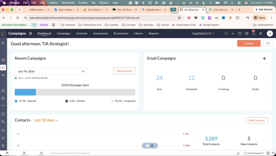Click Add Contacts button
This screenshot has width=276, height=156.
click(x=257, y=120)
